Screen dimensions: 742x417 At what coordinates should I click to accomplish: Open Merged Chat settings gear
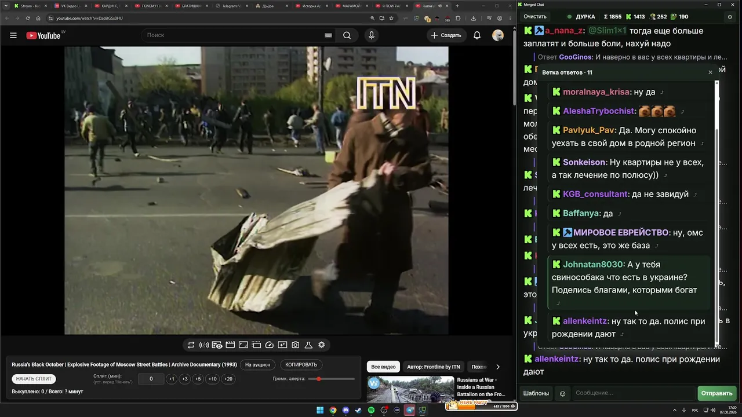[730, 17]
